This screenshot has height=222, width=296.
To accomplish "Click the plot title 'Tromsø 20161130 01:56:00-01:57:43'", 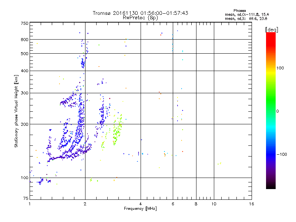I will (140, 13).
